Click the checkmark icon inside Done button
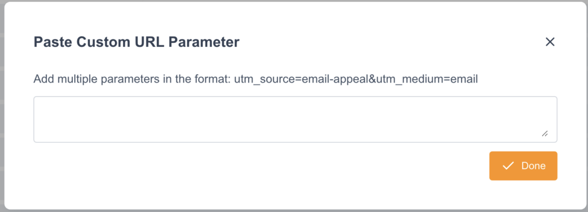Screen dimensions: 588x212 pyautogui.click(x=508, y=166)
